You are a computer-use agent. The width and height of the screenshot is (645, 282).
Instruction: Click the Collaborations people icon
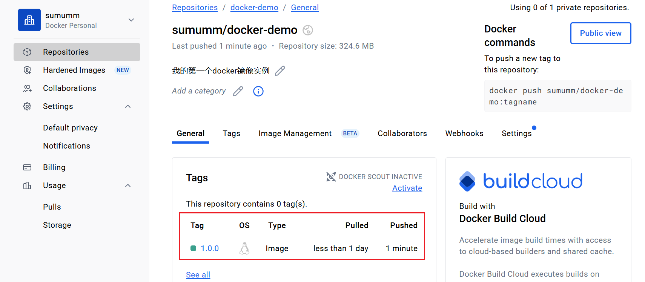[27, 88]
